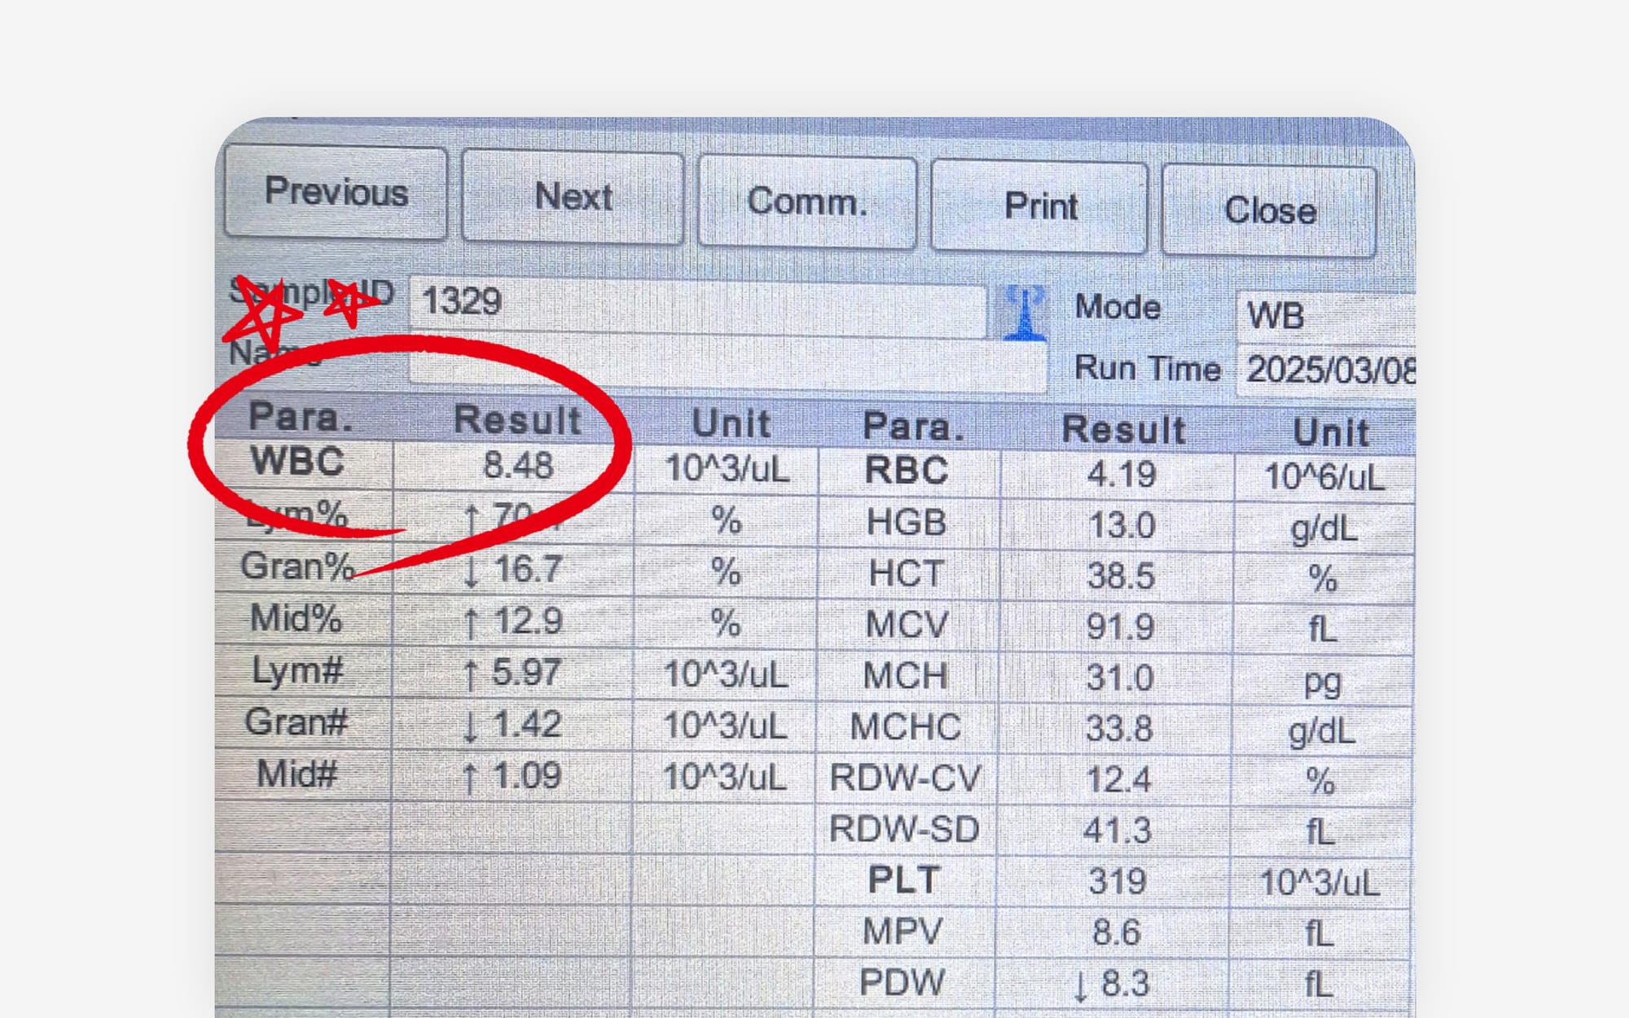Click the PLT value 319

pos(1117,881)
